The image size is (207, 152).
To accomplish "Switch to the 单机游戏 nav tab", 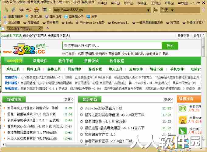I will (91, 61).
